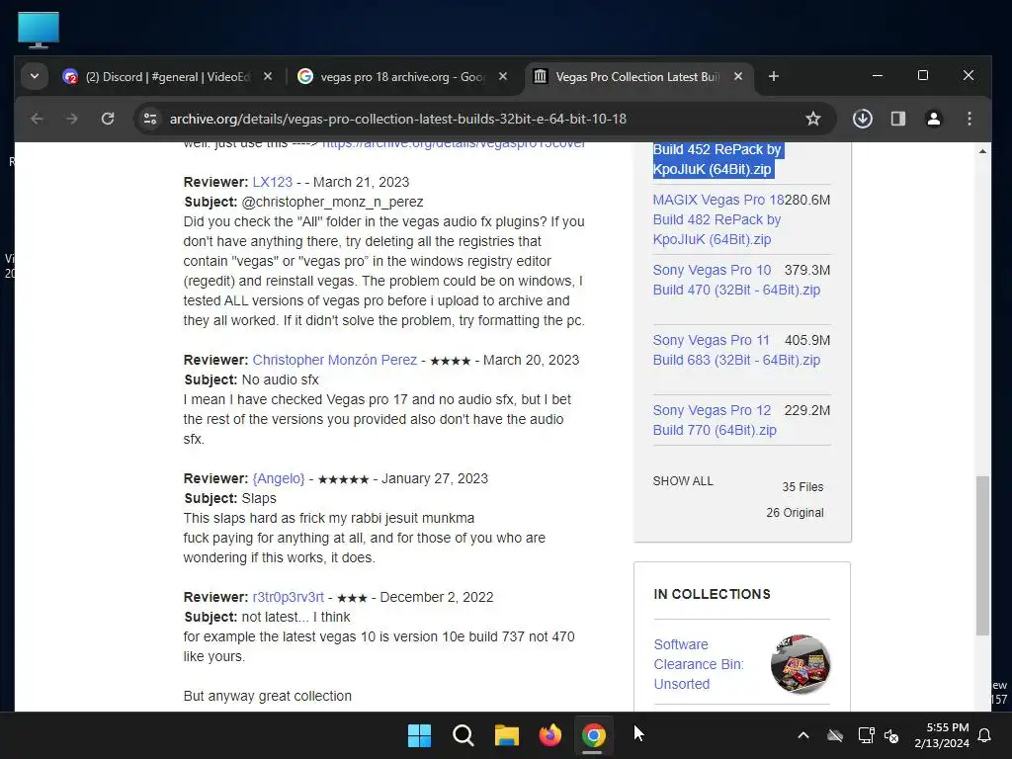Click the 26 Original count text
The width and height of the screenshot is (1012, 759).
click(x=796, y=513)
